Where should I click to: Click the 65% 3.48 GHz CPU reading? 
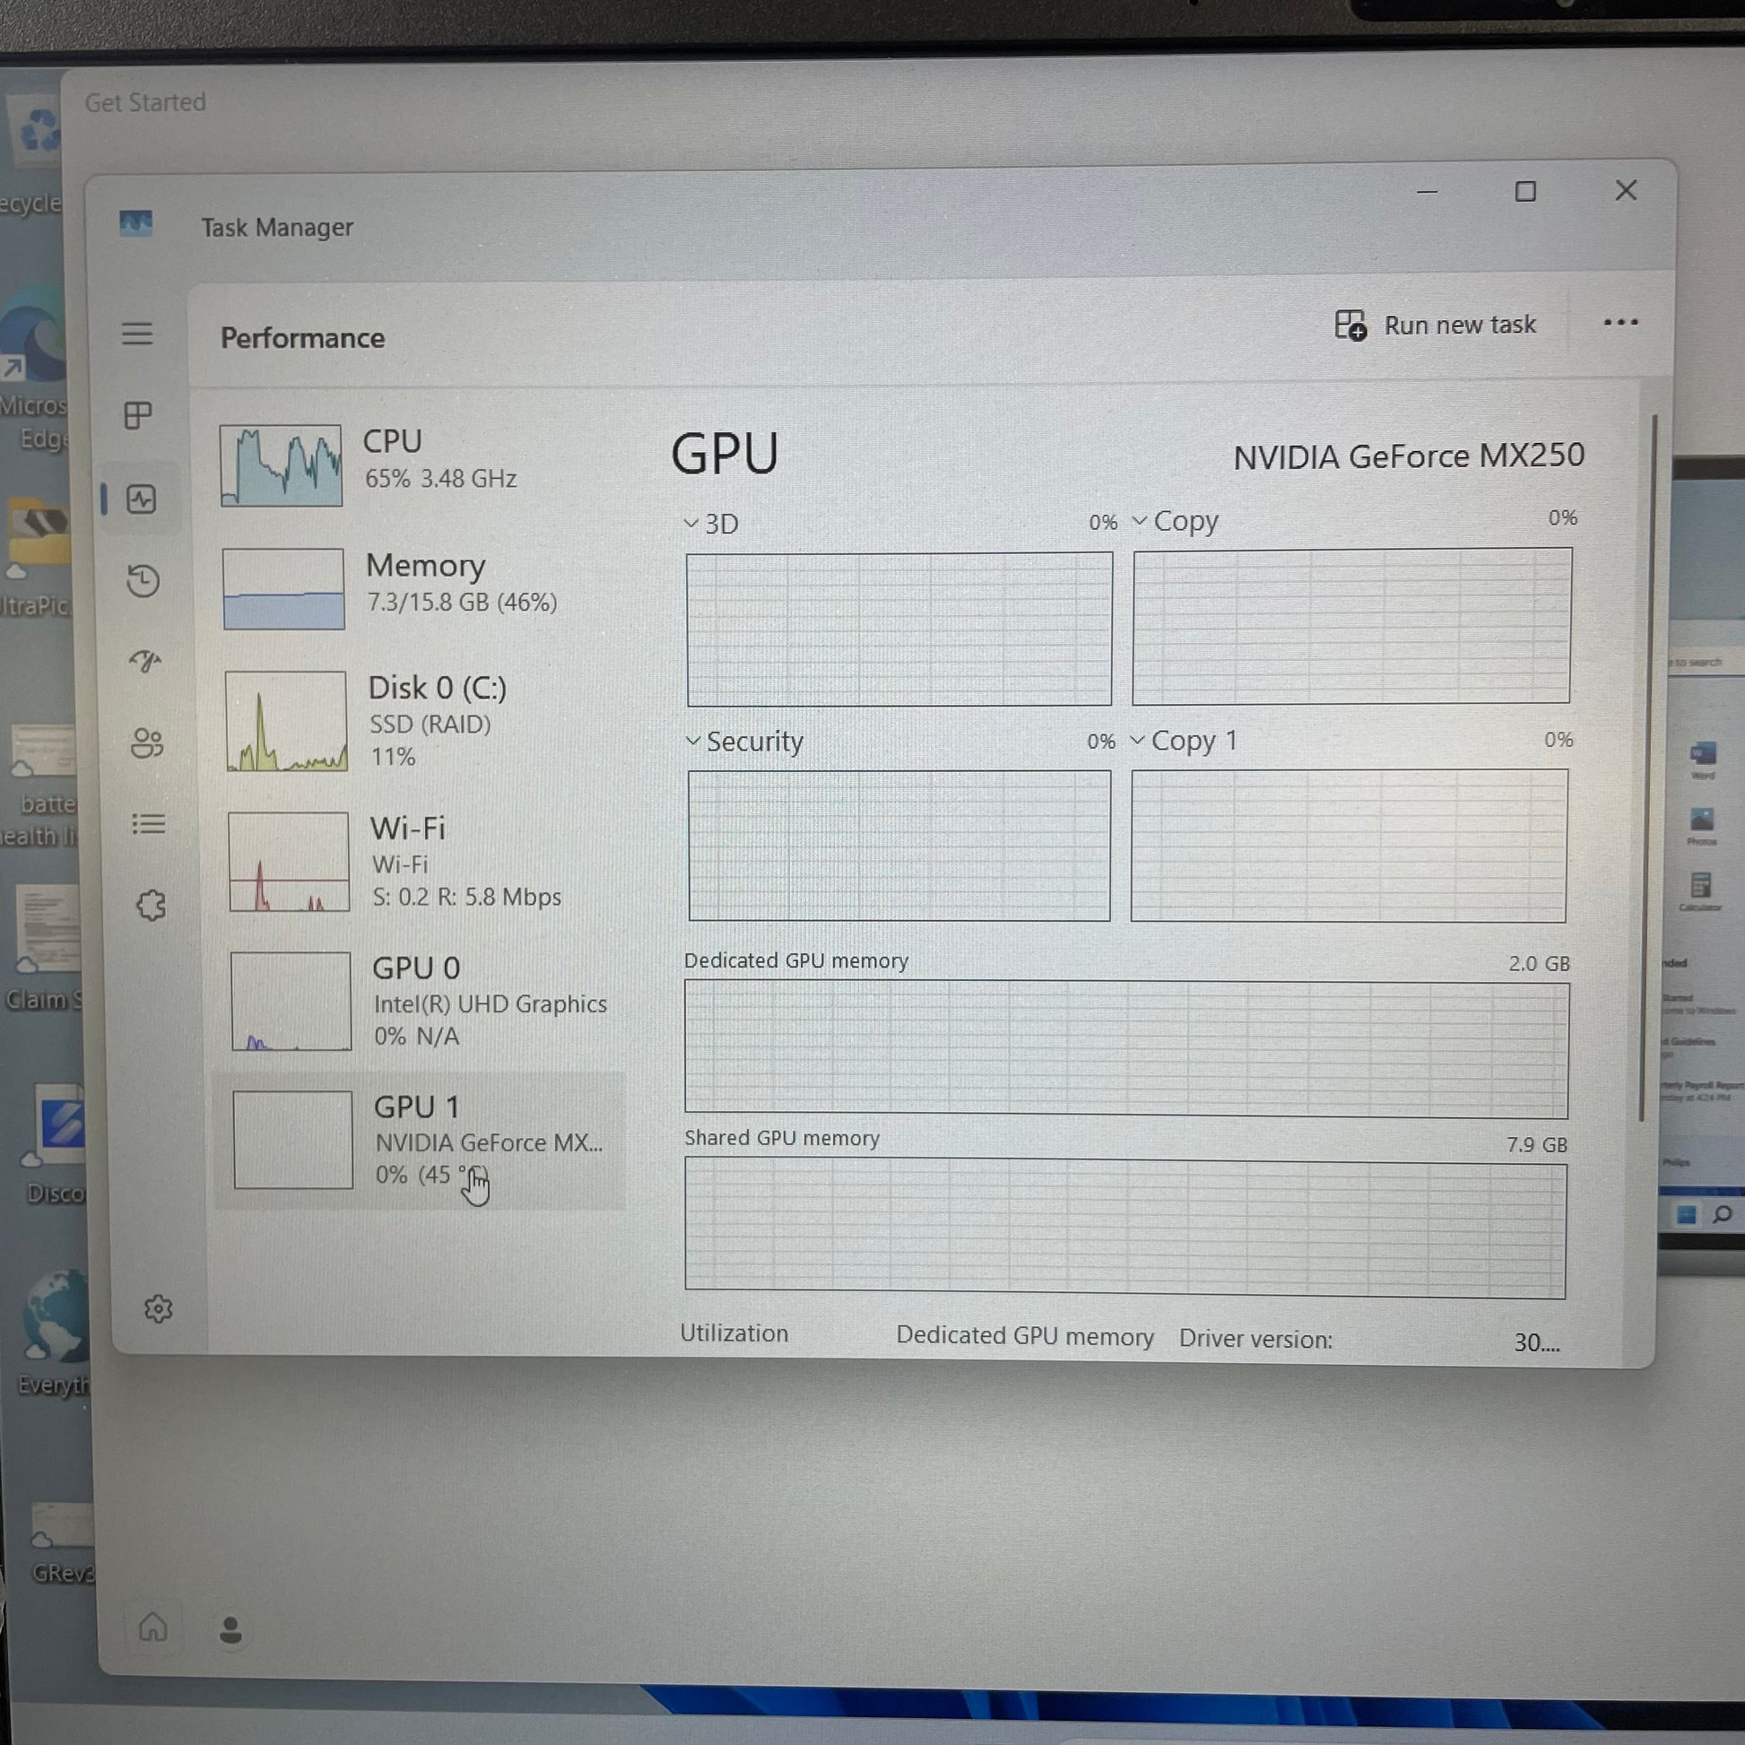pos(441,479)
